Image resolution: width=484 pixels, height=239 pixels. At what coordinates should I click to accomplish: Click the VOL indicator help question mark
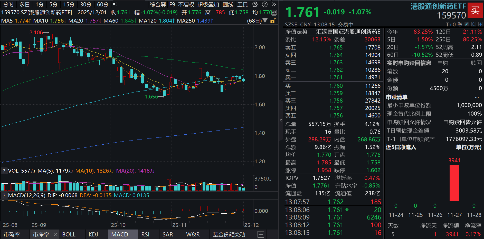coord(4,171)
